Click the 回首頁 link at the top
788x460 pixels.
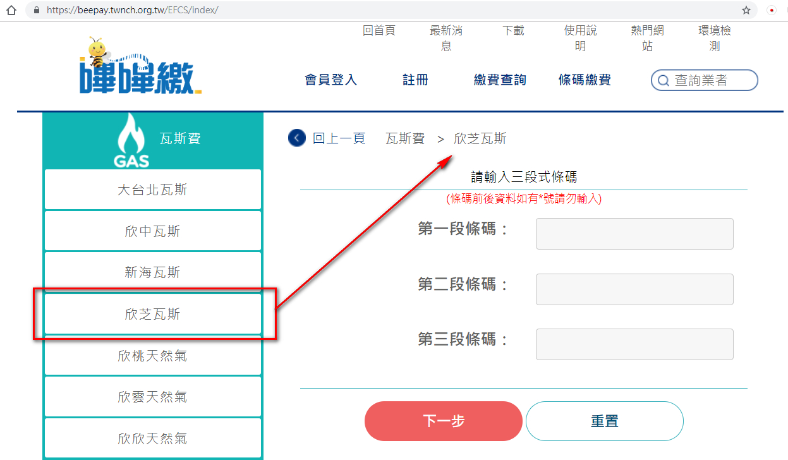coord(379,31)
